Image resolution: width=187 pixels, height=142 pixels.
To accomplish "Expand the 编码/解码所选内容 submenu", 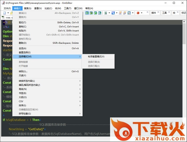I will [x=47, y=85].
